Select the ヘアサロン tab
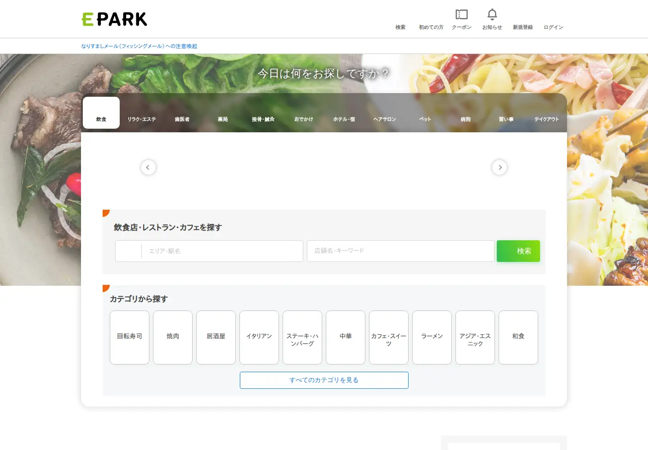Viewport: 648px width, 450px height. pyautogui.click(x=385, y=113)
